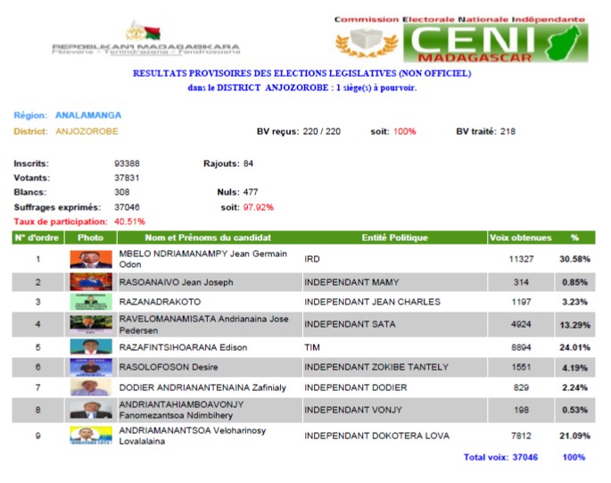Click the 7812 votes cell
The image size is (611, 483).
click(522, 436)
